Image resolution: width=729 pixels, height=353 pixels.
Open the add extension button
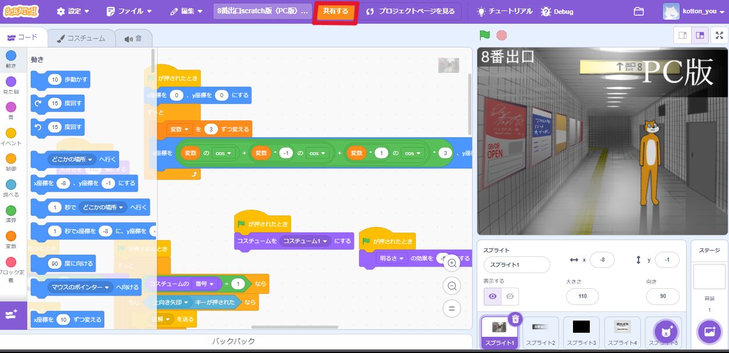click(x=13, y=315)
